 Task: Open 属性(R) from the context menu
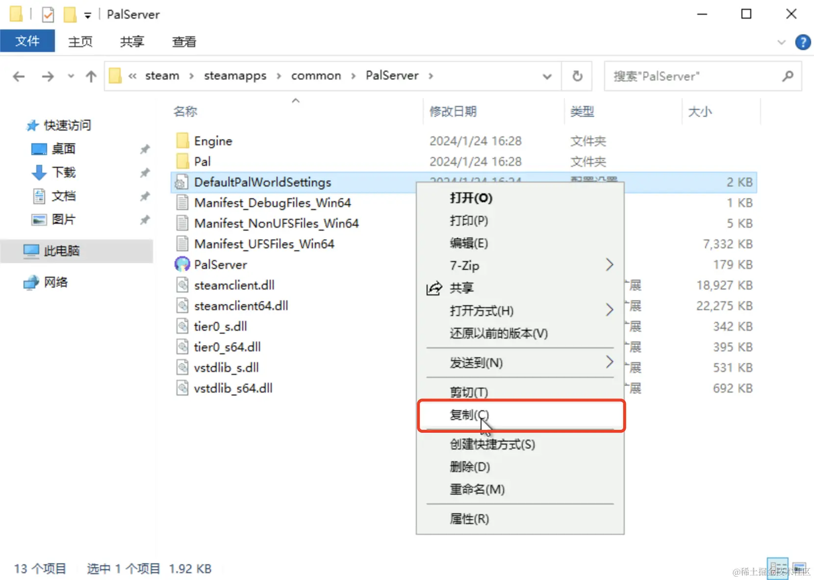[520, 519]
